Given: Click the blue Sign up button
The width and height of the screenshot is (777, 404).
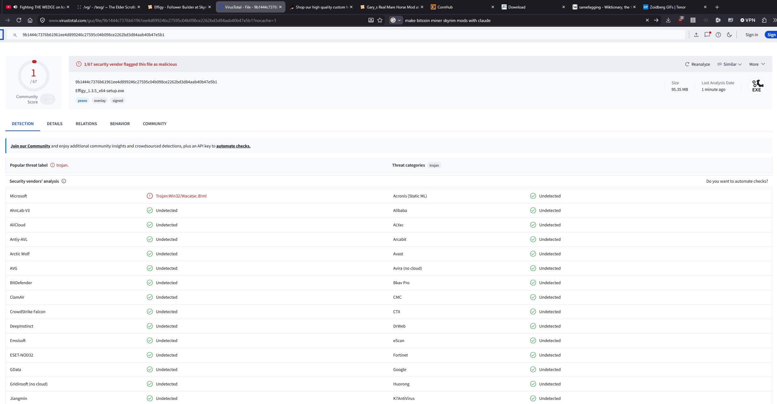Looking at the screenshot, I should [x=771, y=35].
